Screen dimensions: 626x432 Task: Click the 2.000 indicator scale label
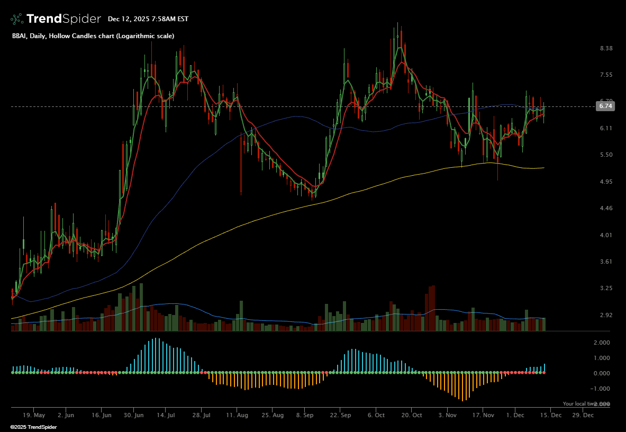[602, 343]
